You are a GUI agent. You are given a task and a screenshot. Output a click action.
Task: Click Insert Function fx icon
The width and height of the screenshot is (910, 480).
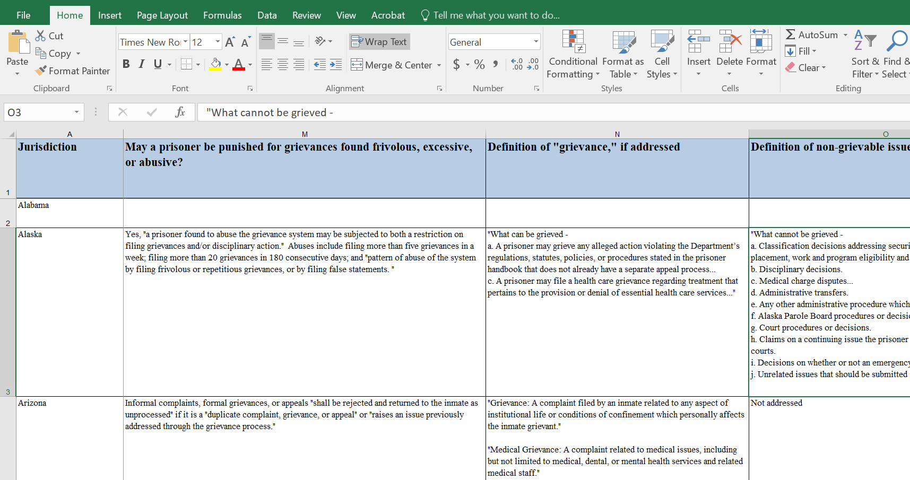[180, 112]
